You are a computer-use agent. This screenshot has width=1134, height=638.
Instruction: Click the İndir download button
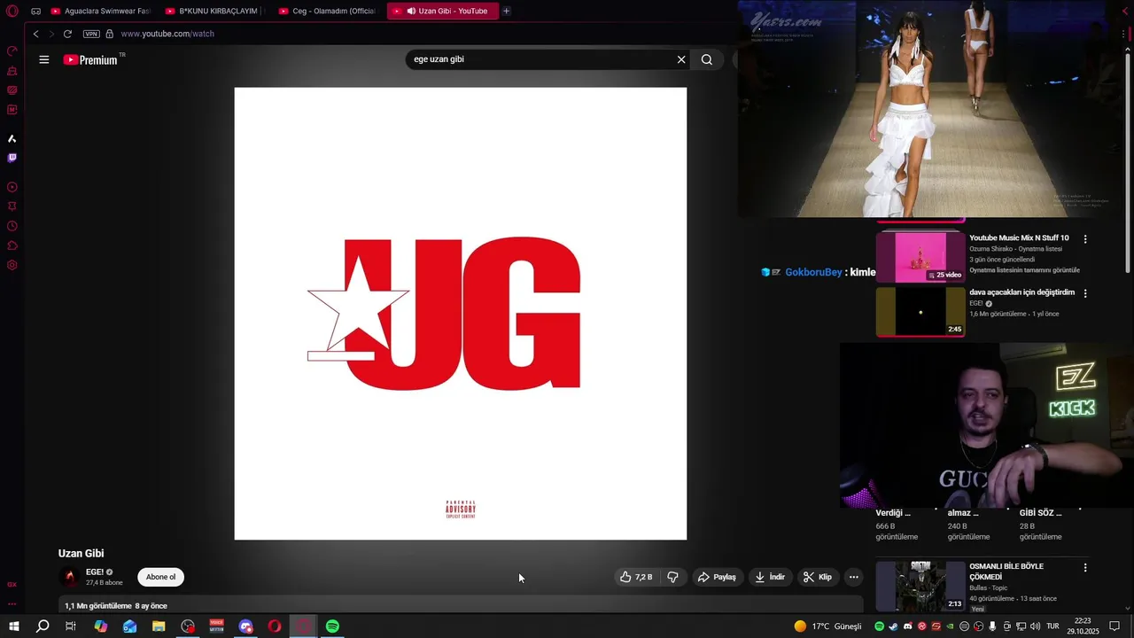point(770,577)
